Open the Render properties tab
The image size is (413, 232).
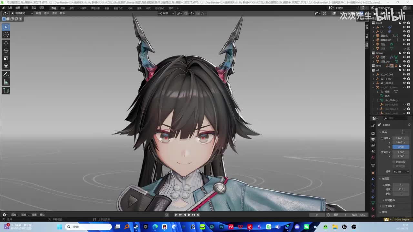pyautogui.click(x=373, y=133)
